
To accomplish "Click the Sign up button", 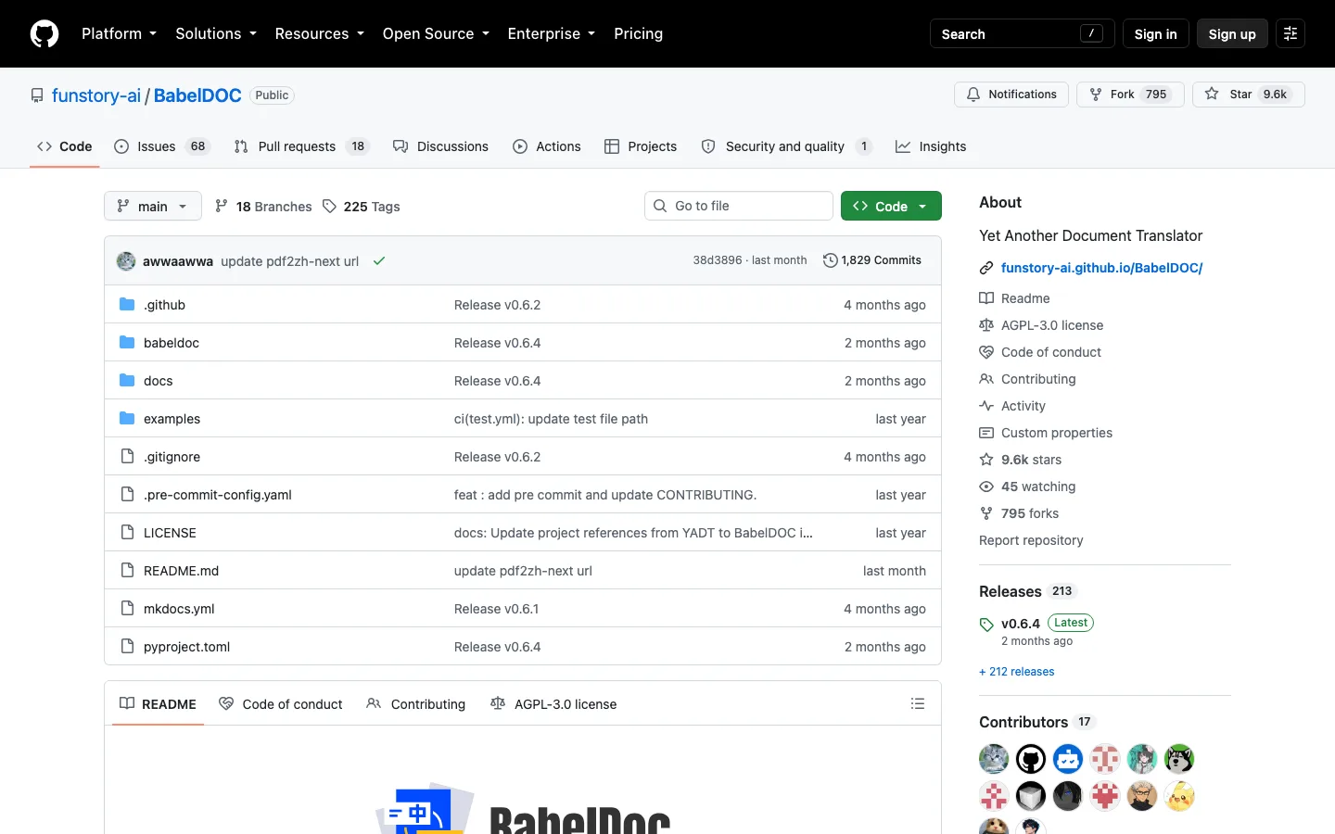I will coord(1232,33).
